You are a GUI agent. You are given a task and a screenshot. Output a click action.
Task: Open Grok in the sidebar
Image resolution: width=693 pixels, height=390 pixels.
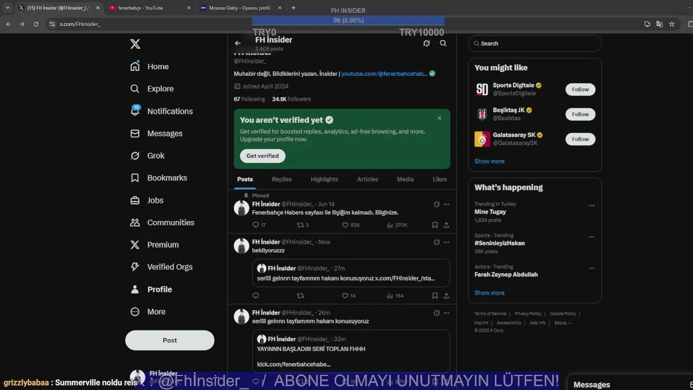point(147,155)
